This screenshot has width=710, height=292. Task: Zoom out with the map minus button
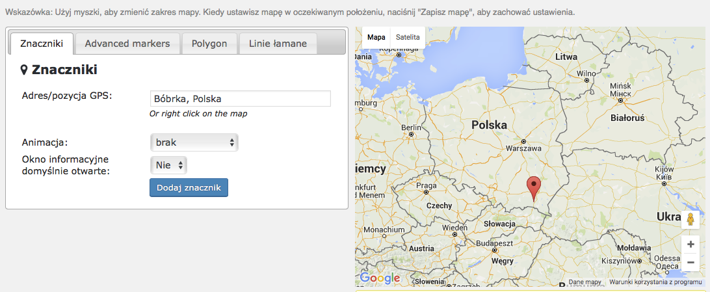[690, 262]
